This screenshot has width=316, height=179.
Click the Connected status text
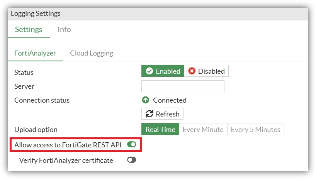pos(170,100)
